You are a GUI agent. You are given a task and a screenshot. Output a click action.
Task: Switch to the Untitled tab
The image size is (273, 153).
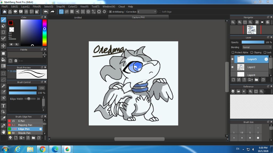(78, 17)
